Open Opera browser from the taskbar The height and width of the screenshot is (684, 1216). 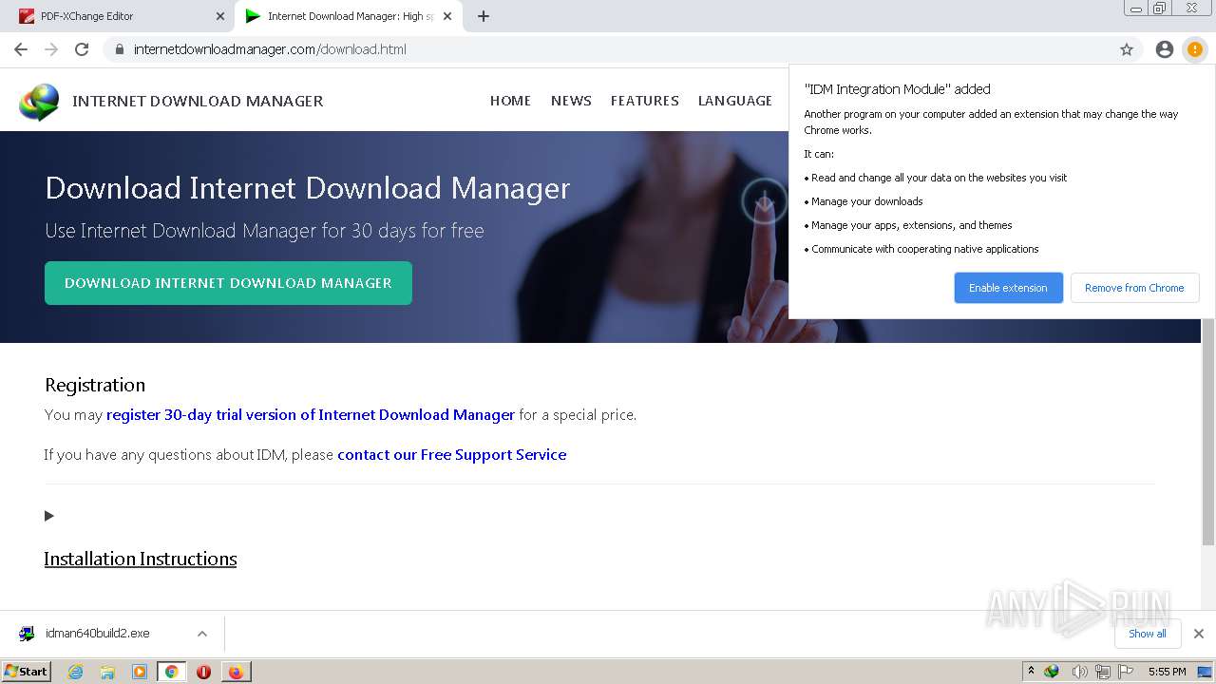pyautogui.click(x=203, y=672)
